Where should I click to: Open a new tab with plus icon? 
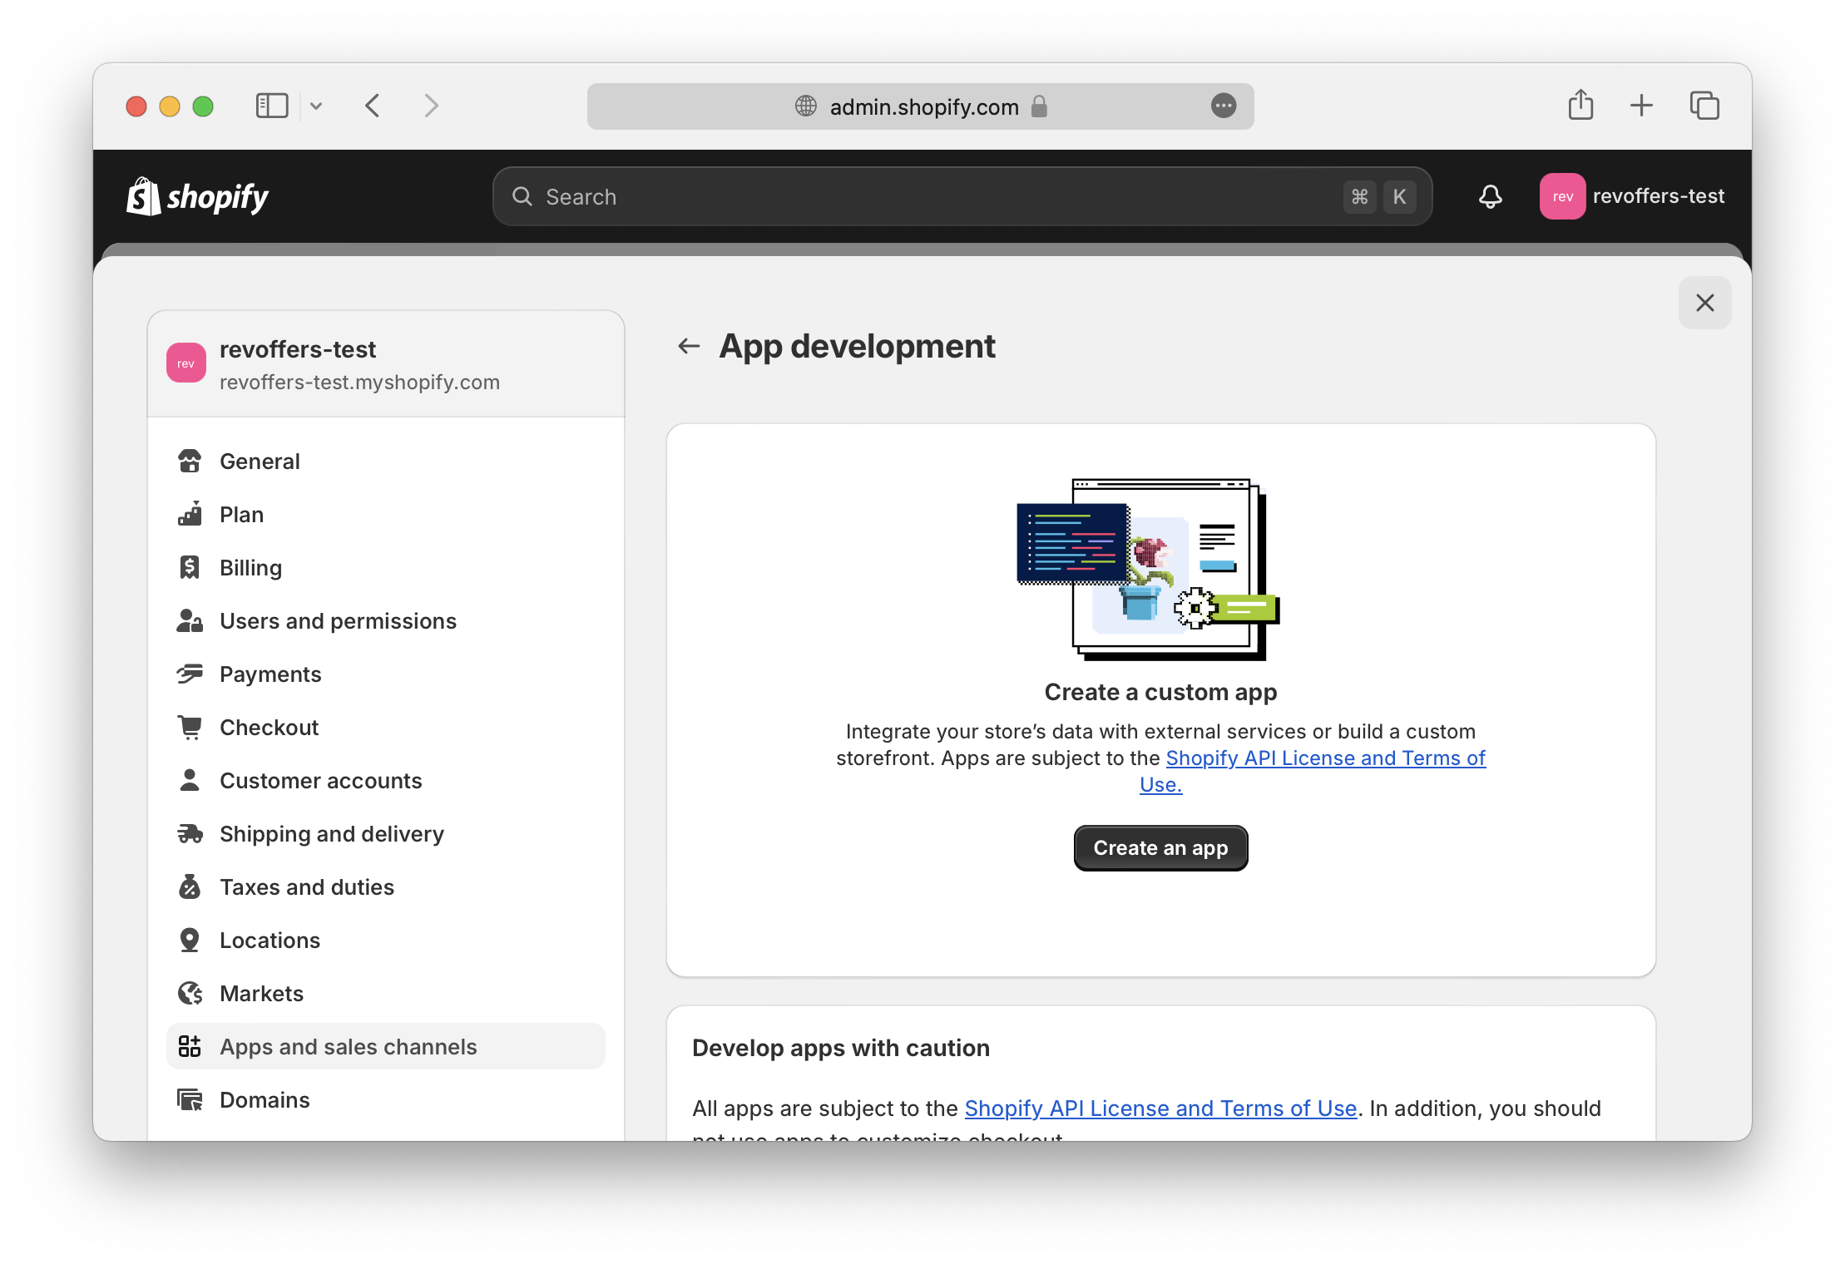tap(1641, 106)
